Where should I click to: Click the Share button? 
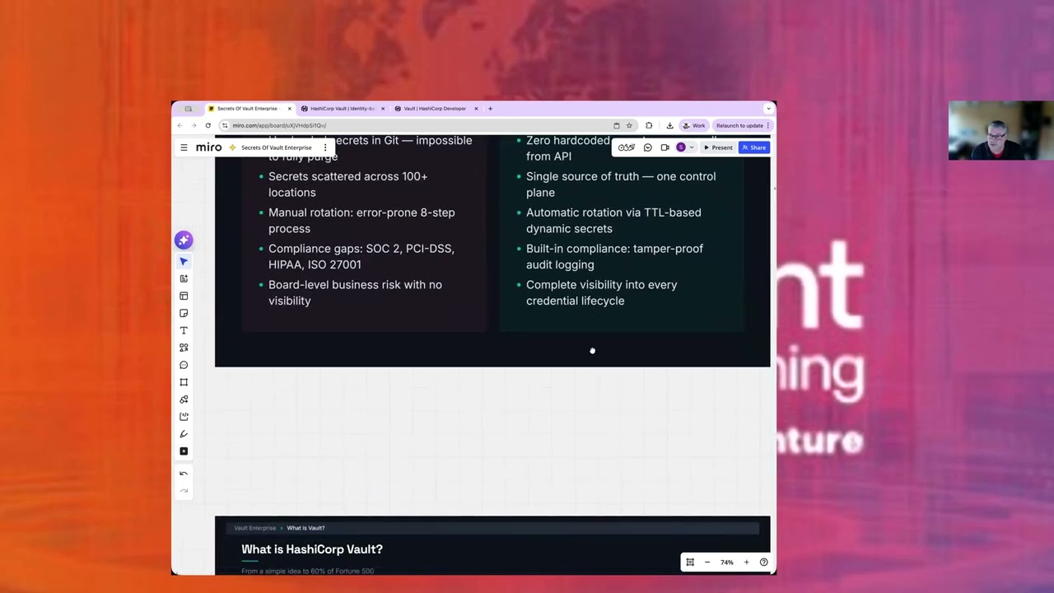point(754,147)
